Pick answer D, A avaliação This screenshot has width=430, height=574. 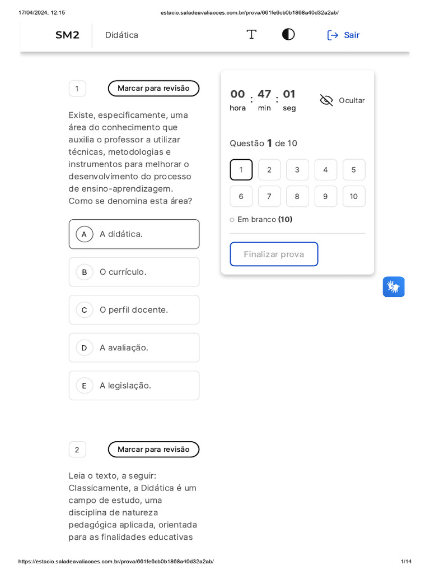134,348
